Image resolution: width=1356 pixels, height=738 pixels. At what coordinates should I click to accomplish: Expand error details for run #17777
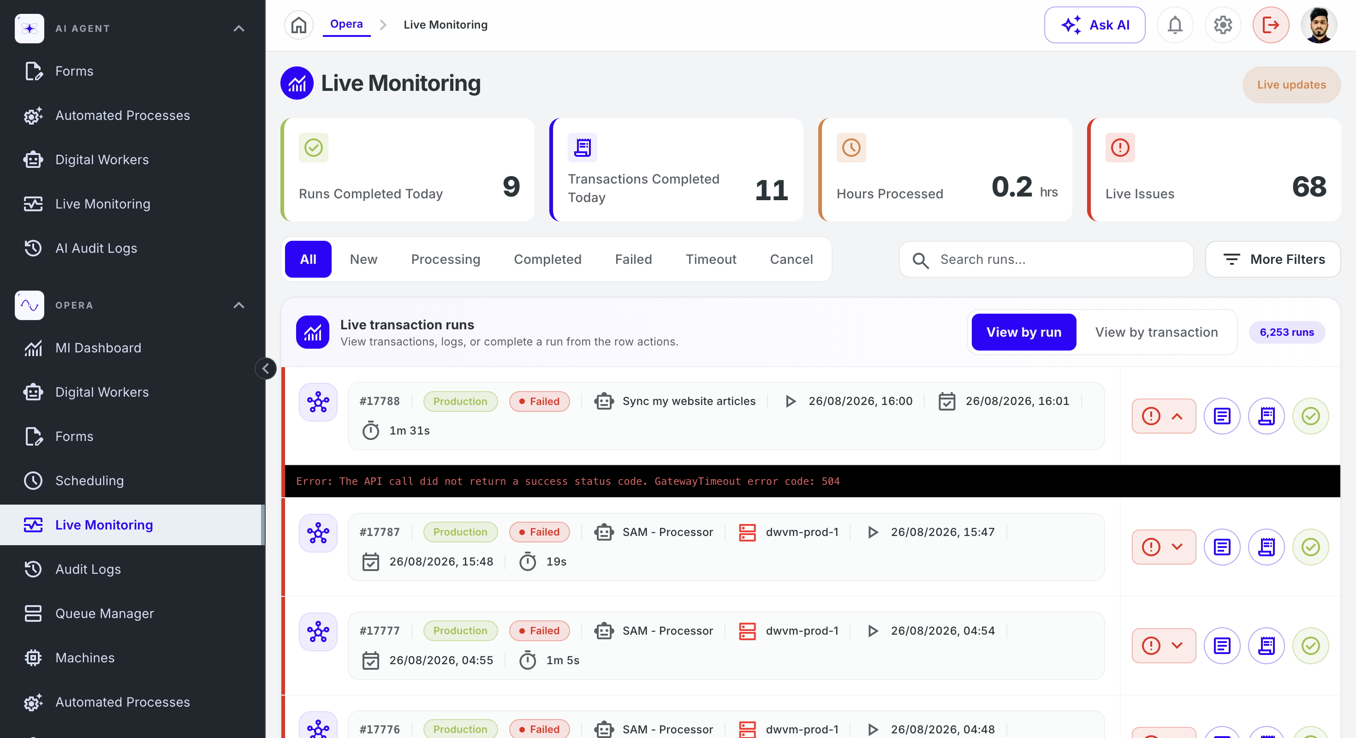coord(1164,645)
